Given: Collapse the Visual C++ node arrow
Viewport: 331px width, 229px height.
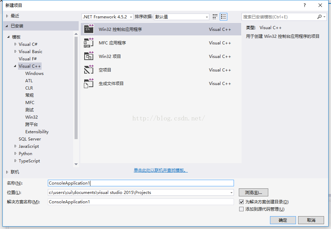Looking at the screenshot, I should click(15, 66).
